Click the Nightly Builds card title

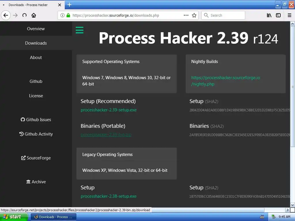pyautogui.click(x=205, y=62)
